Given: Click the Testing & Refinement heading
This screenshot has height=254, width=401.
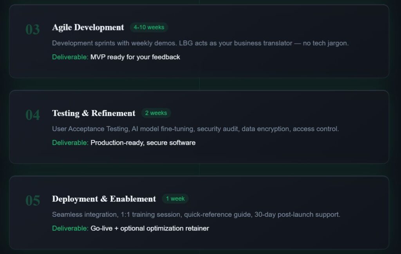Looking at the screenshot, I should coord(94,113).
